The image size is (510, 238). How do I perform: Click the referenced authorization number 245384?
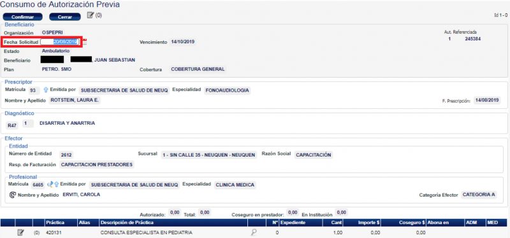473,39
